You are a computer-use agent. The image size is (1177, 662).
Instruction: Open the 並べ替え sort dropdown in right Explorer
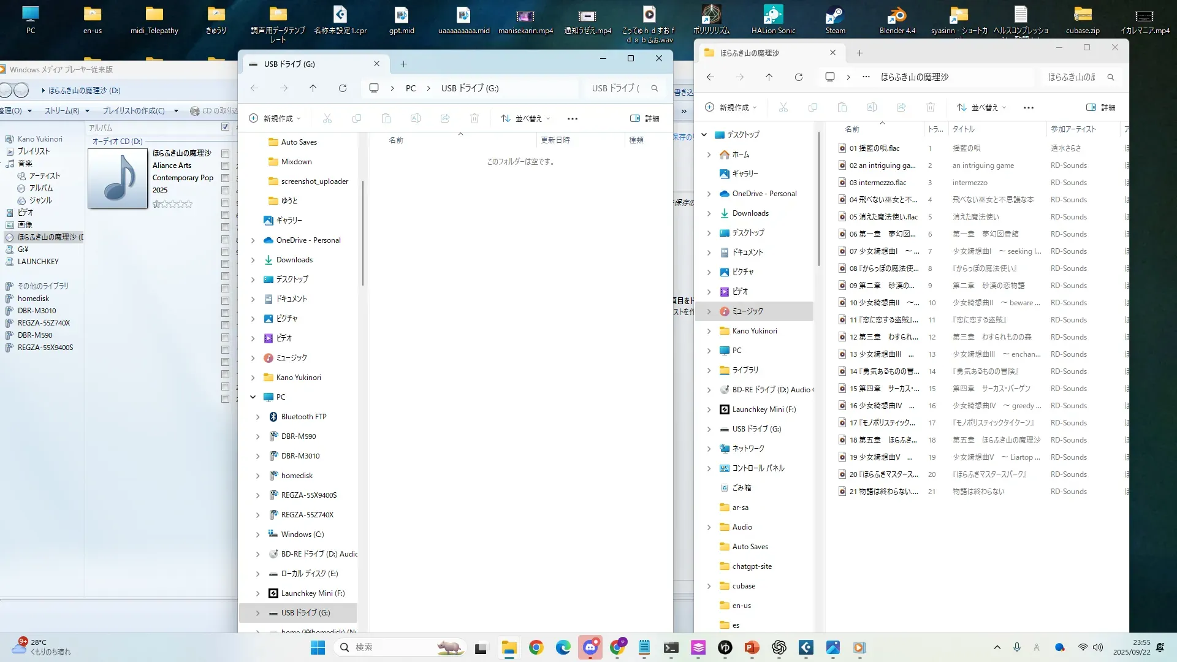click(x=981, y=107)
